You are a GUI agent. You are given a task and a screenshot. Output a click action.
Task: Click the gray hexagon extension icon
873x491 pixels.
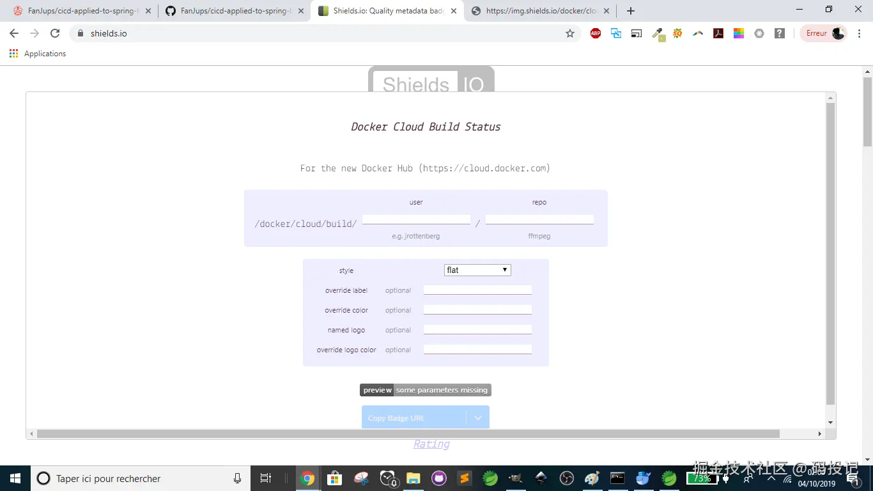click(x=759, y=33)
